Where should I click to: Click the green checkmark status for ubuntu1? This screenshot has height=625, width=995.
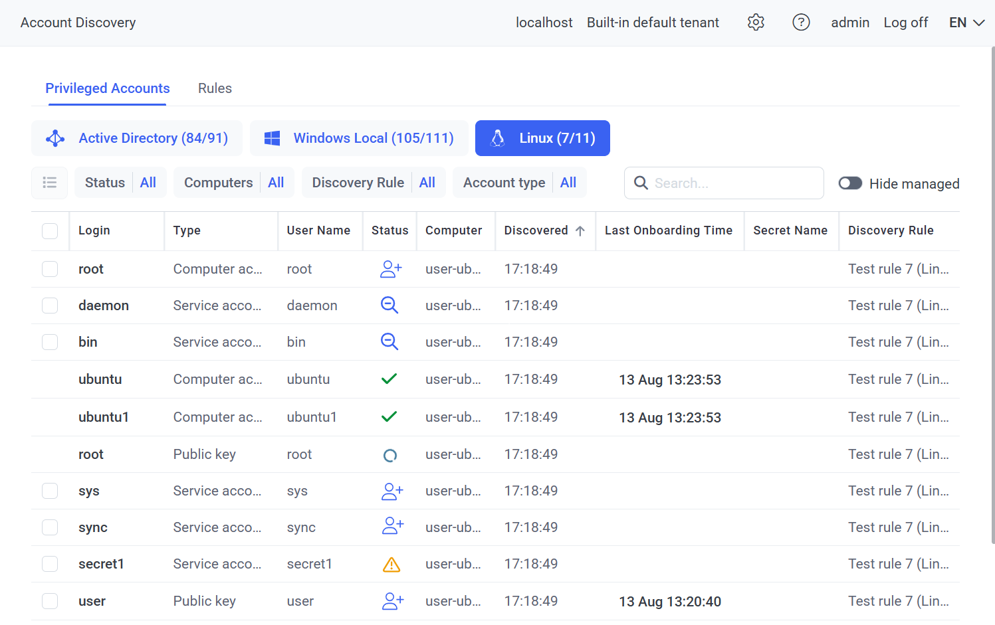(389, 417)
